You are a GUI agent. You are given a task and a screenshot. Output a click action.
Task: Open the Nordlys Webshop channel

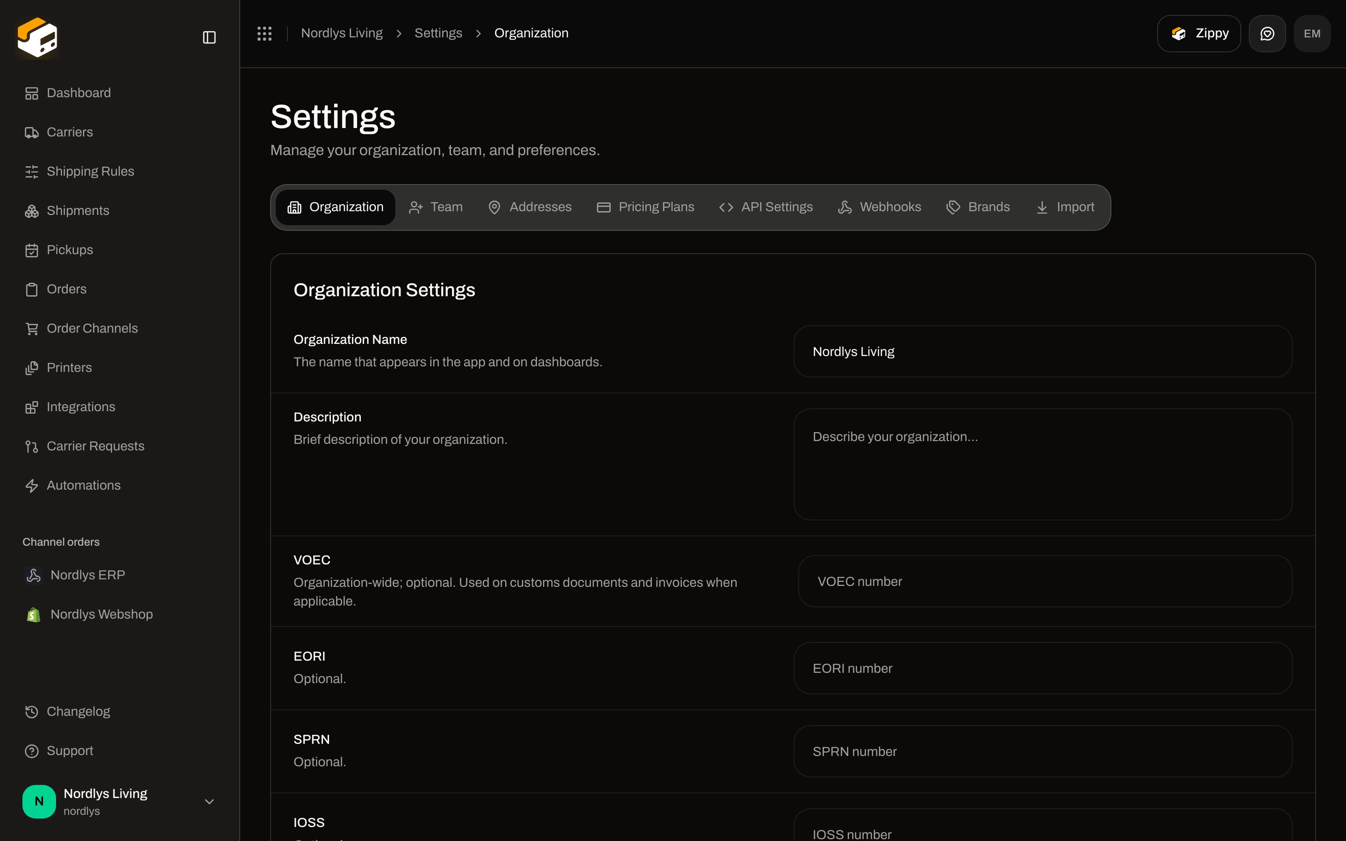[x=120, y=614]
